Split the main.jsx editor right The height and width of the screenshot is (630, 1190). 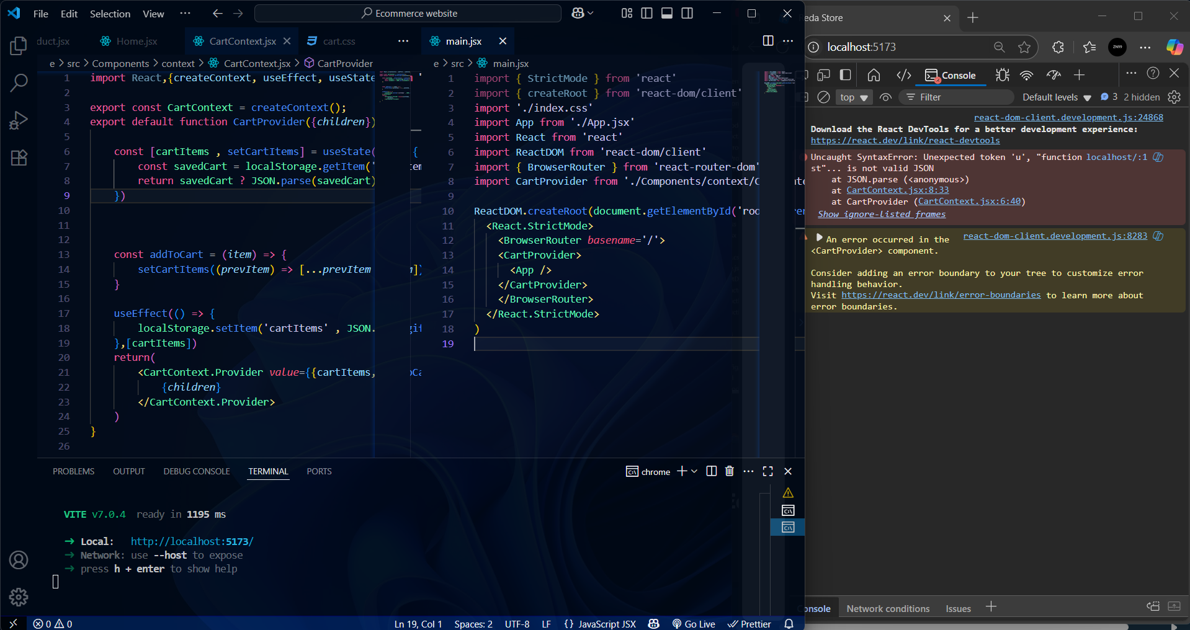768,41
